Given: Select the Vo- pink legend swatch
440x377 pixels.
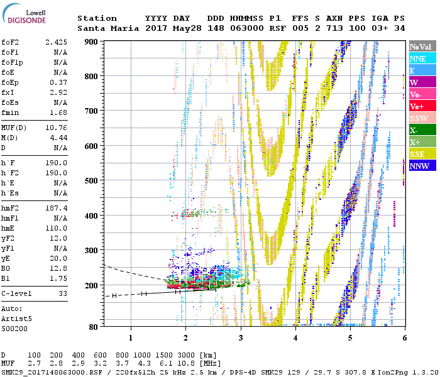Looking at the screenshot, I should click(422, 94).
